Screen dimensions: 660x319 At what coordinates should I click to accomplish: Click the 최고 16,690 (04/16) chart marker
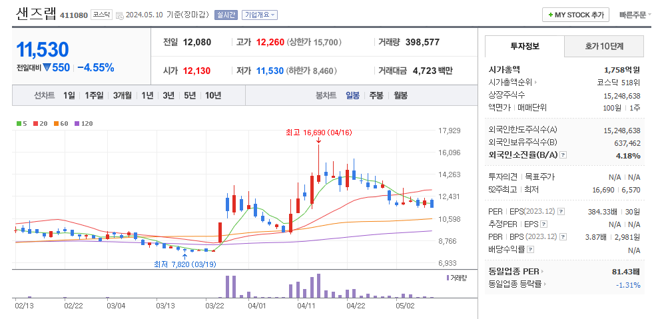(x=318, y=133)
